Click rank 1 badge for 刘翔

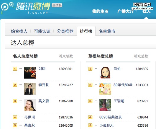click(x=15, y=69)
